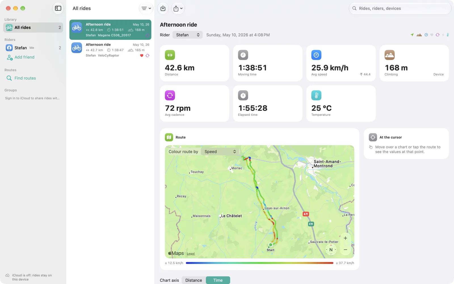Click the stopwatch Elapsed time icon
454x284 pixels.
click(x=243, y=95)
